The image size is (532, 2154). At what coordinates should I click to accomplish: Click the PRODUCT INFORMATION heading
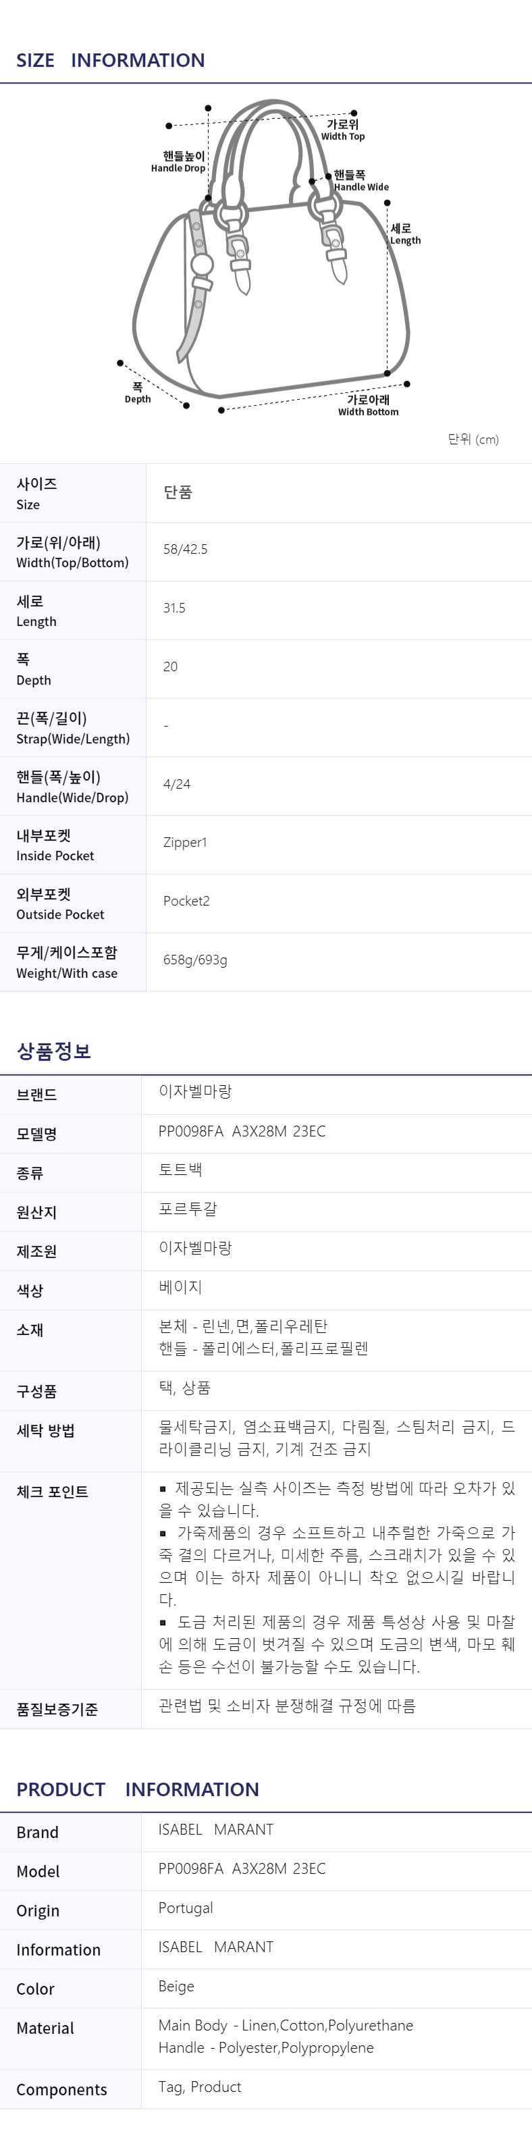point(137,1789)
